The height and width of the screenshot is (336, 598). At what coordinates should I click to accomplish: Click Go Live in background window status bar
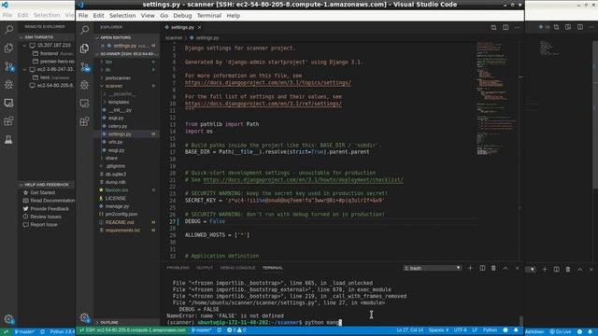561,331
